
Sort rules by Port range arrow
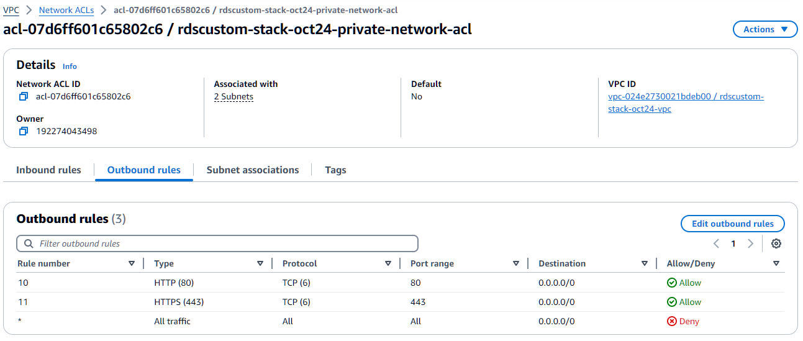pos(516,263)
